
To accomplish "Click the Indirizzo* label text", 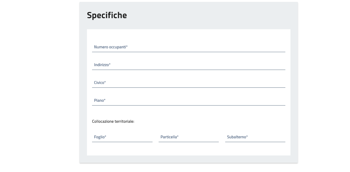I will tap(102, 65).
